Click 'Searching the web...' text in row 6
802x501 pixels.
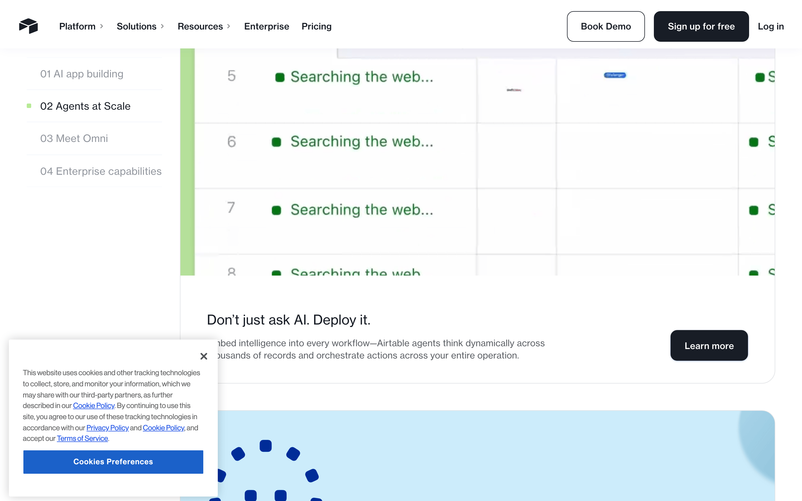[x=362, y=141]
